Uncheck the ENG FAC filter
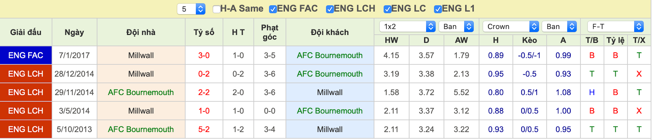The image size is (652, 140). 273,9
